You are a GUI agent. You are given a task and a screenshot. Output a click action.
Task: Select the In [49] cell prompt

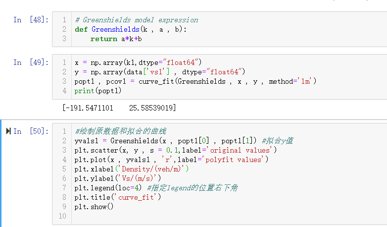point(31,62)
